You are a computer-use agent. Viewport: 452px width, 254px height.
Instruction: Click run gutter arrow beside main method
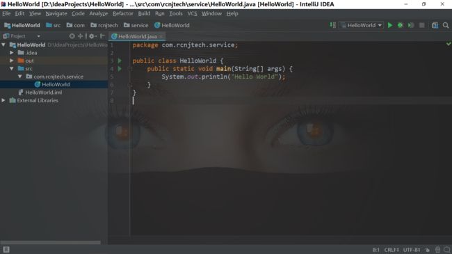click(x=120, y=69)
